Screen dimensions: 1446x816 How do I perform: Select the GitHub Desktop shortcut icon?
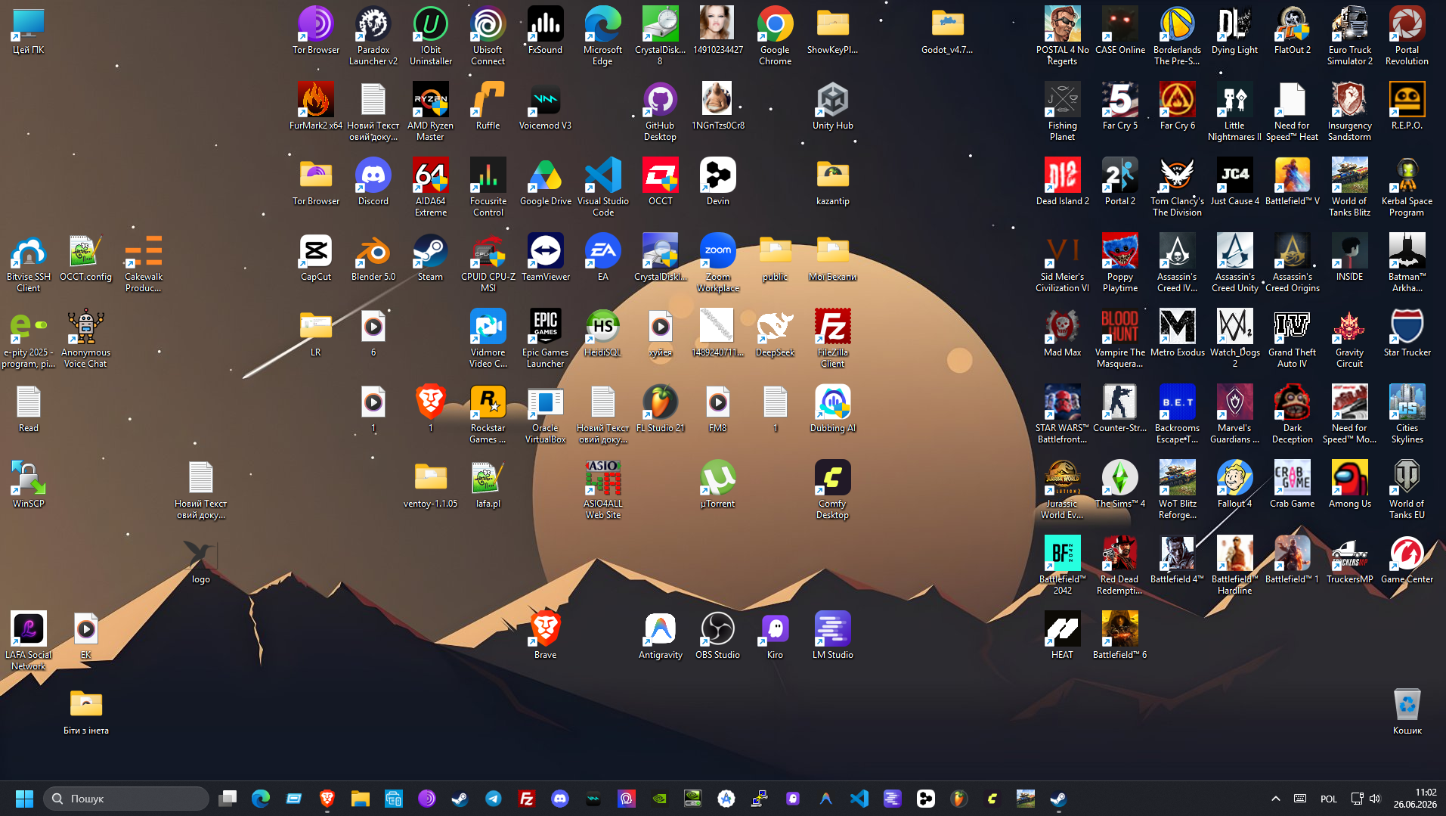tap(661, 111)
